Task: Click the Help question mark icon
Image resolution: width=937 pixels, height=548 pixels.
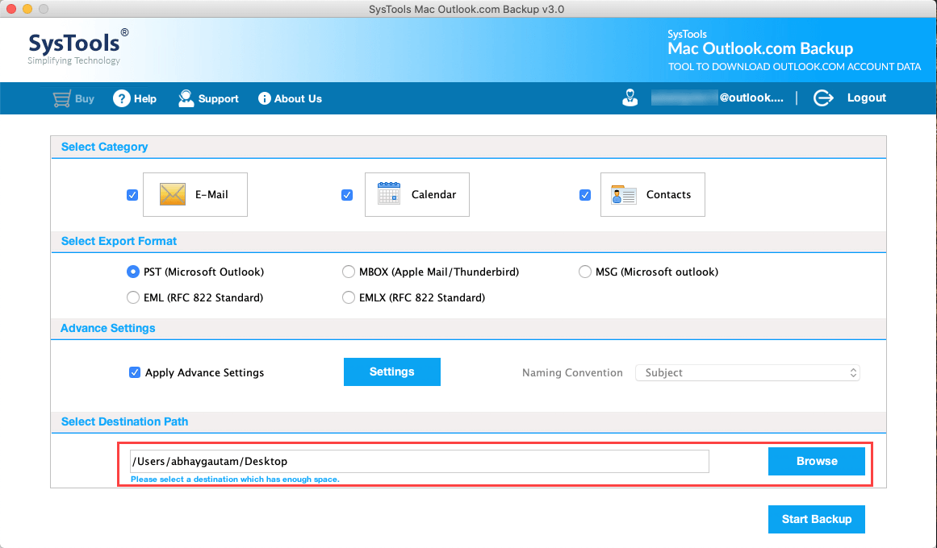Action: tap(121, 98)
